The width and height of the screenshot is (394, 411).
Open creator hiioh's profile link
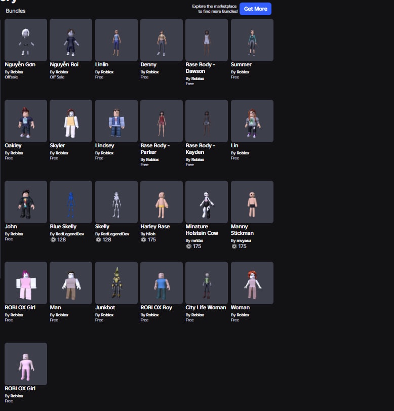pyautogui.click(x=150, y=234)
